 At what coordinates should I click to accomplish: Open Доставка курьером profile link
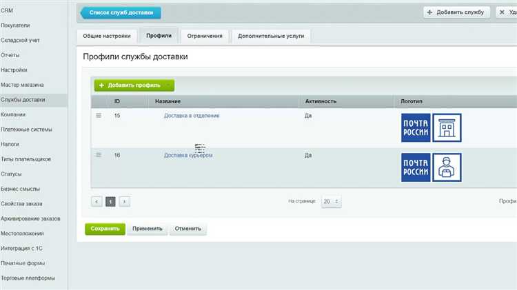point(188,155)
